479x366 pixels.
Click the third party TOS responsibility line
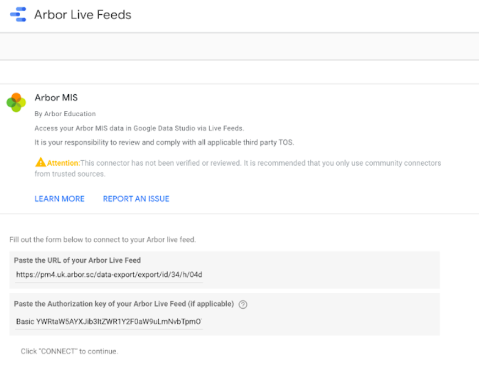[x=164, y=143]
